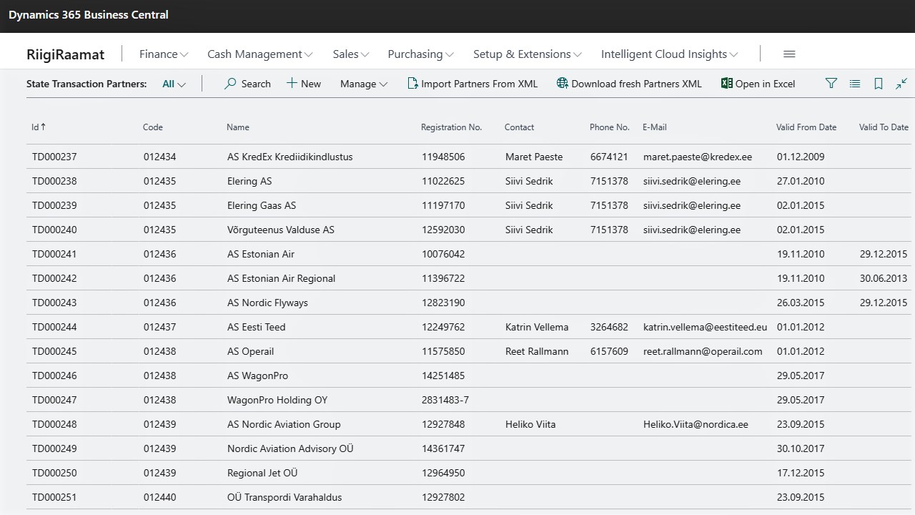Click email reet.rallmann@operail.com
The height and width of the screenshot is (515, 915).
pos(703,351)
